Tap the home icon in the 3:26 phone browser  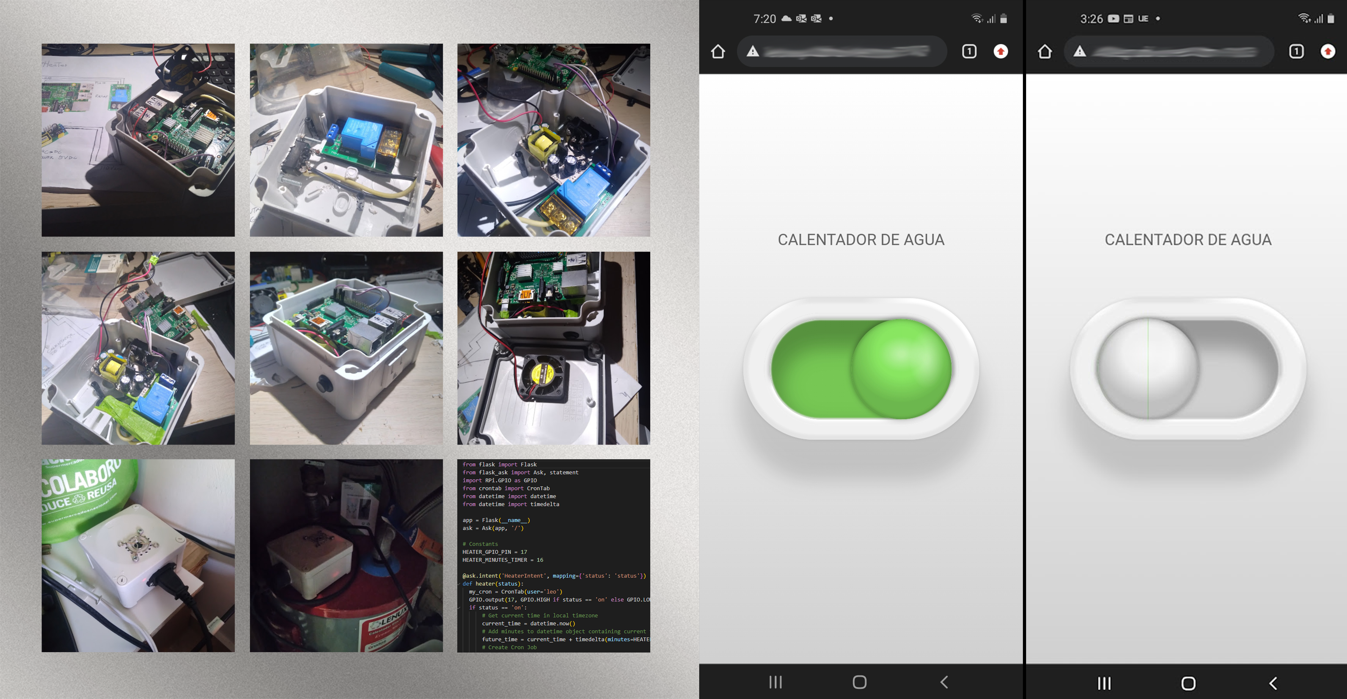pos(1045,51)
